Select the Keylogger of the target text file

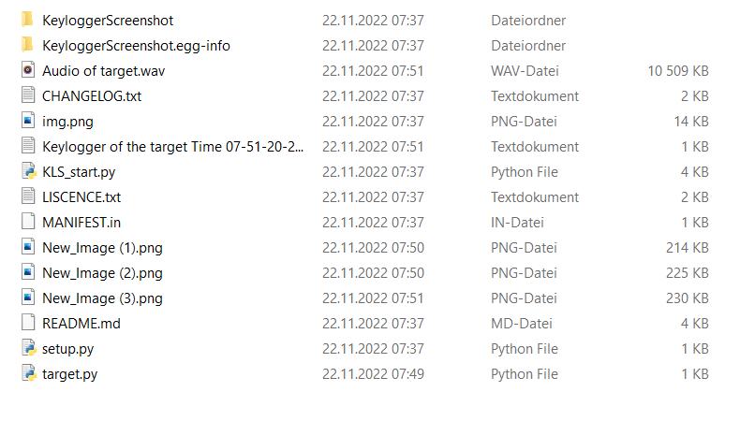click(172, 147)
